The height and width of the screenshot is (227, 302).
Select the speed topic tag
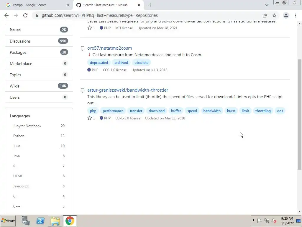[x=192, y=111]
